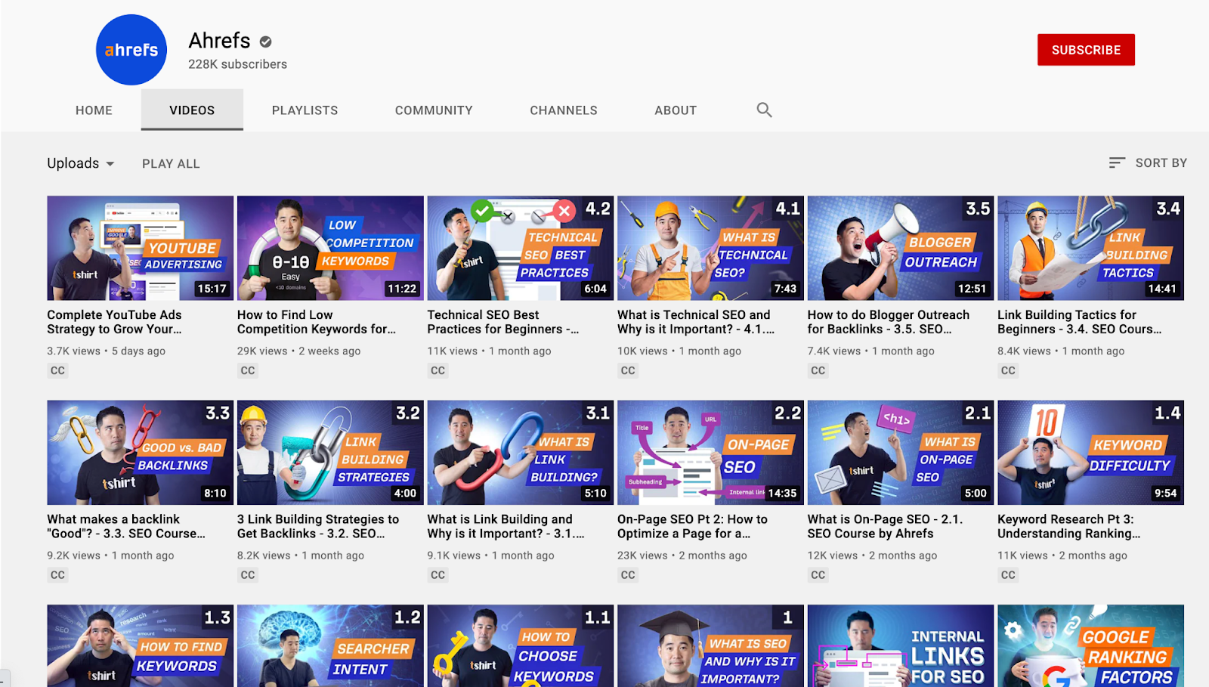Click the PLAY ALL button
This screenshot has height=687, width=1209.
pyautogui.click(x=171, y=163)
